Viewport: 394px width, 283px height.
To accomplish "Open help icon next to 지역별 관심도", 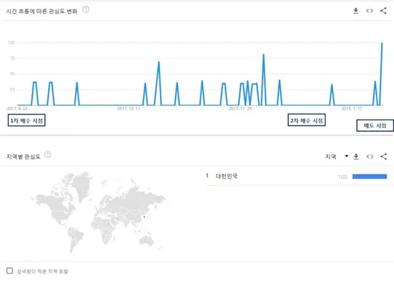I will click(47, 154).
